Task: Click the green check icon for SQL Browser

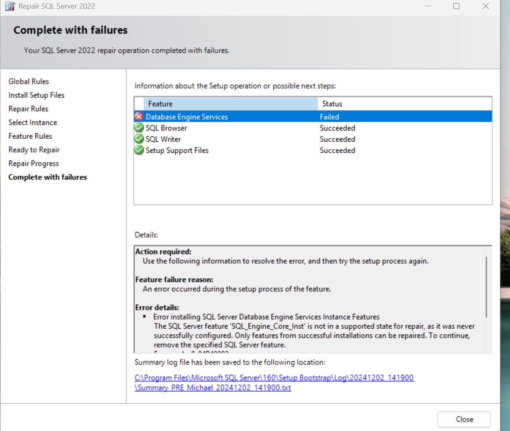Action: coord(139,128)
